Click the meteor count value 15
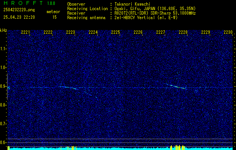This screenshot has width=236, height=150. click(54, 17)
